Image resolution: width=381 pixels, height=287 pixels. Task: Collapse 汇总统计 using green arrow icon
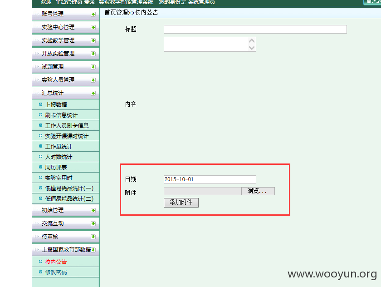(x=93, y=93)
